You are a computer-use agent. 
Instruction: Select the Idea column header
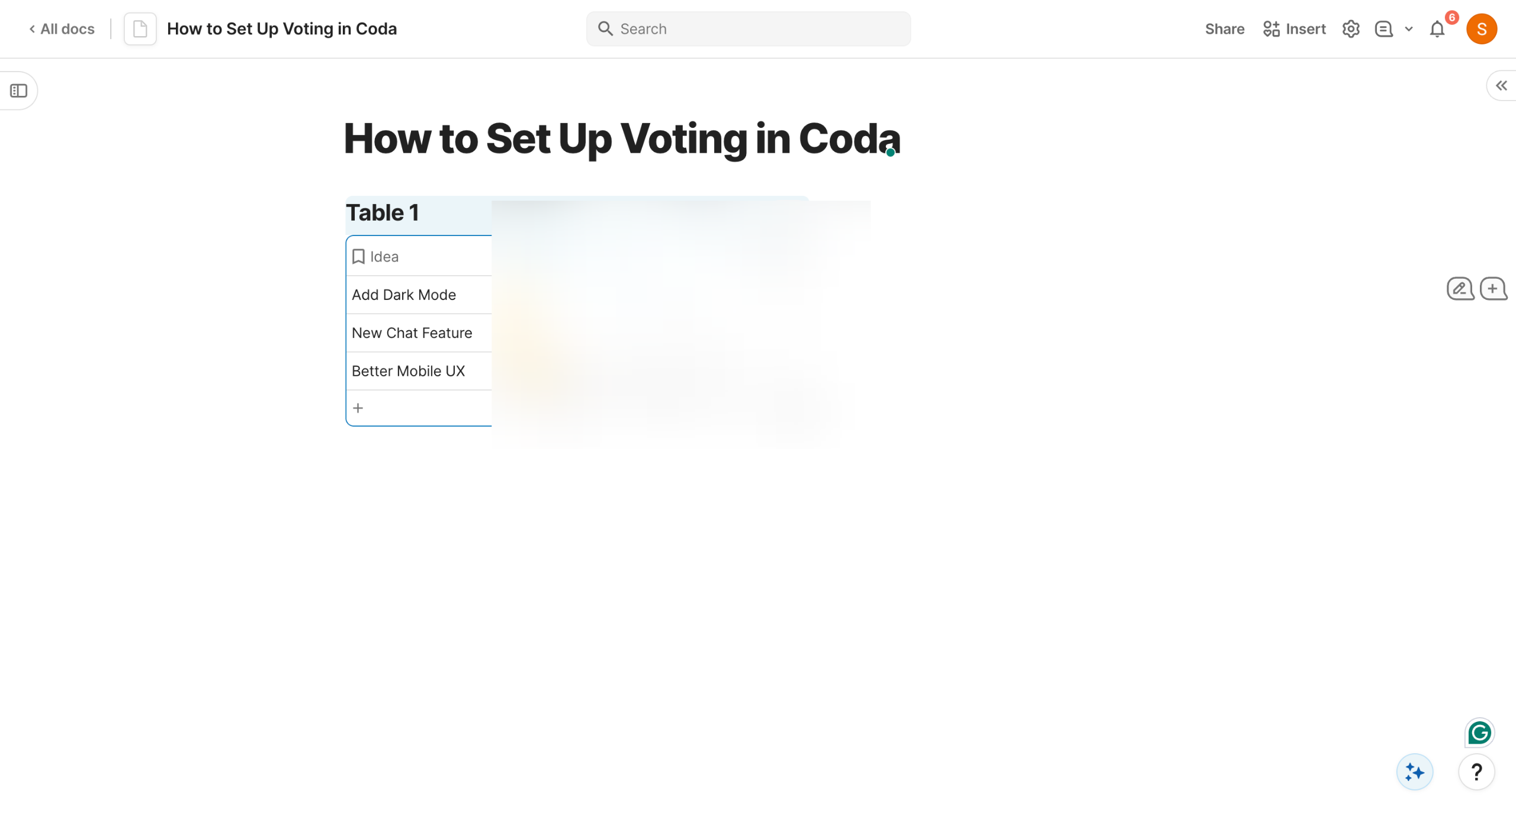point(384,257)
